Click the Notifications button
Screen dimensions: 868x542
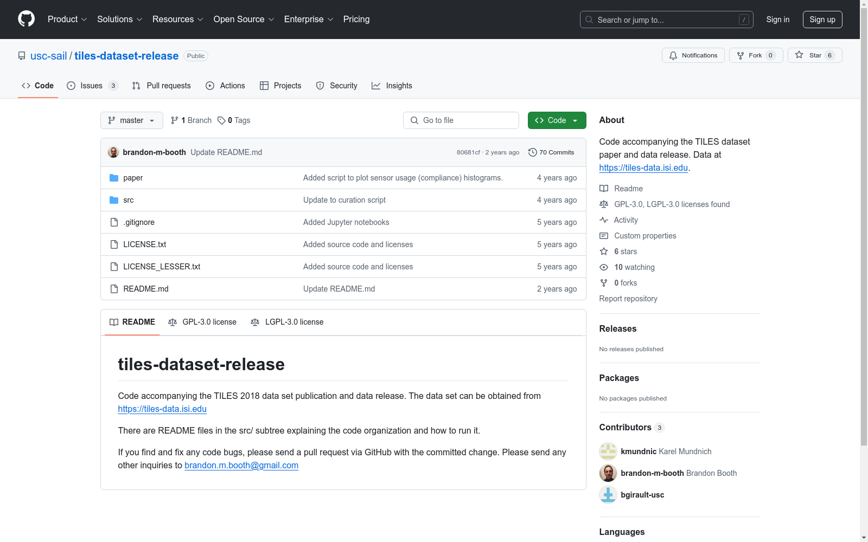[x=693, y=55]
